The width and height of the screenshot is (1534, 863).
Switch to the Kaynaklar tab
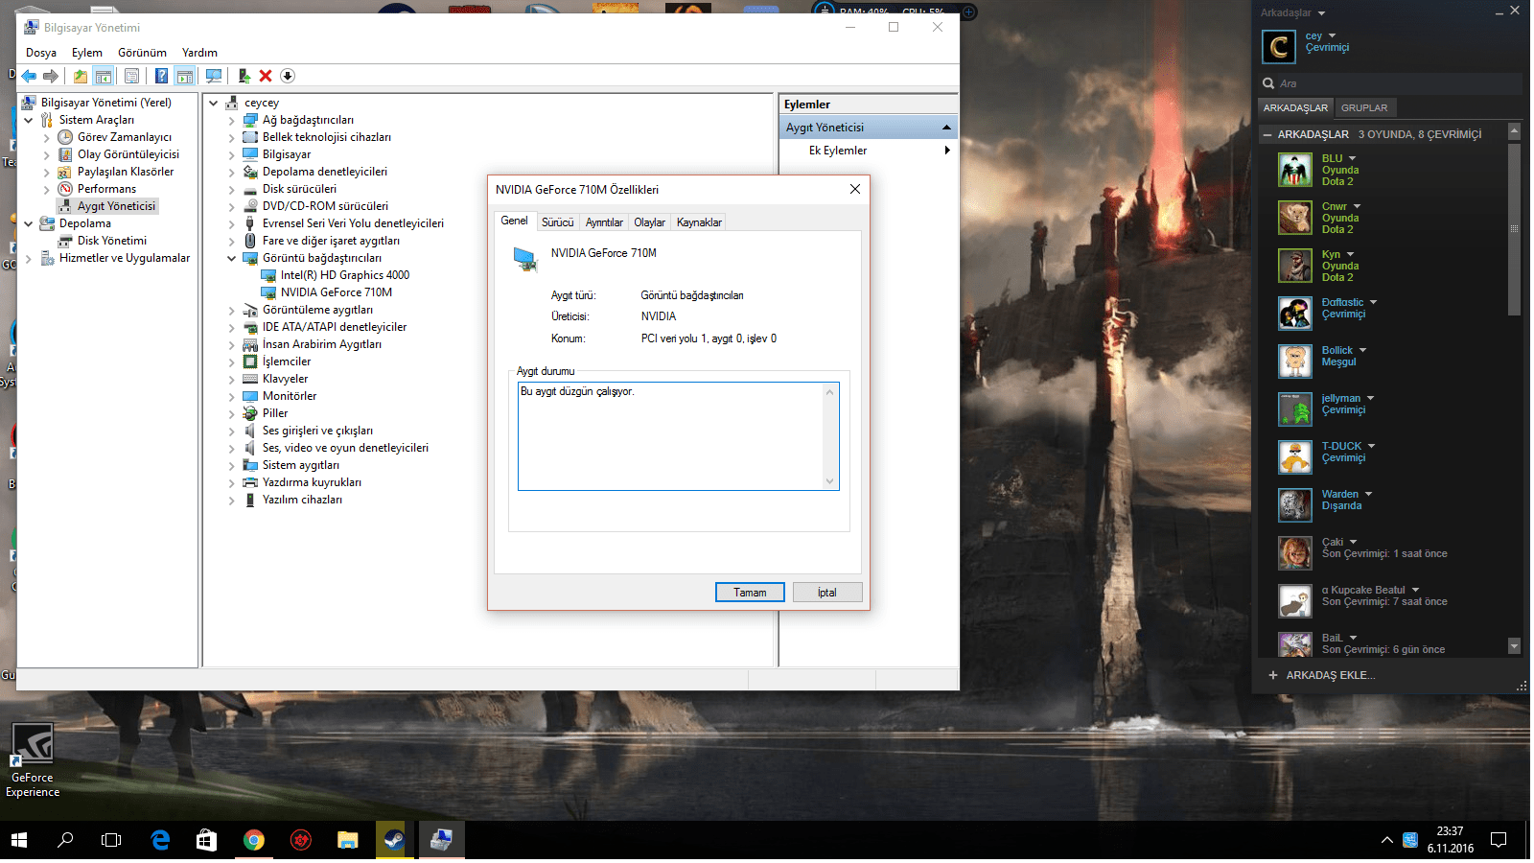(699, 222)
